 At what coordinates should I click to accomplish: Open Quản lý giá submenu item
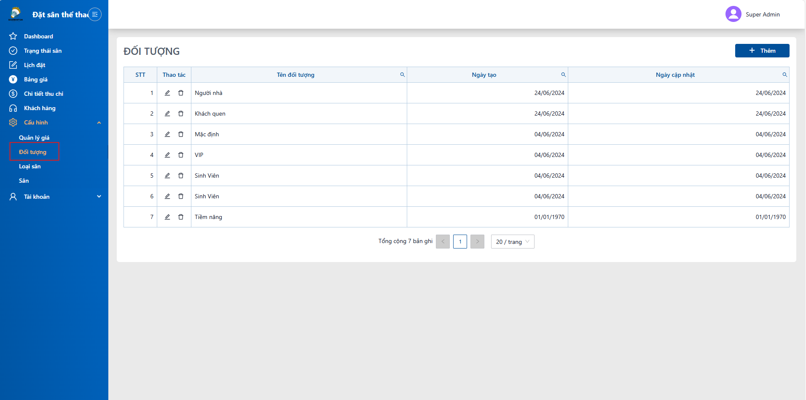[x=34, y=138]
